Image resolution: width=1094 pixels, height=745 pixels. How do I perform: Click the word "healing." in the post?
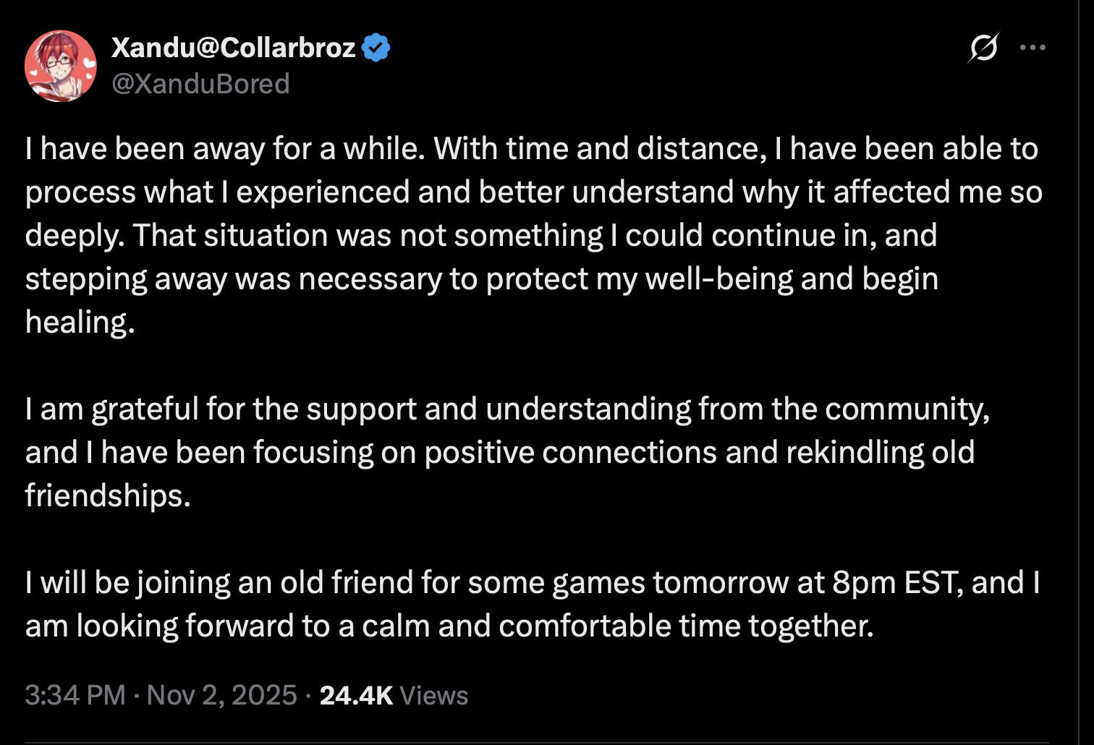coord(80,323)
